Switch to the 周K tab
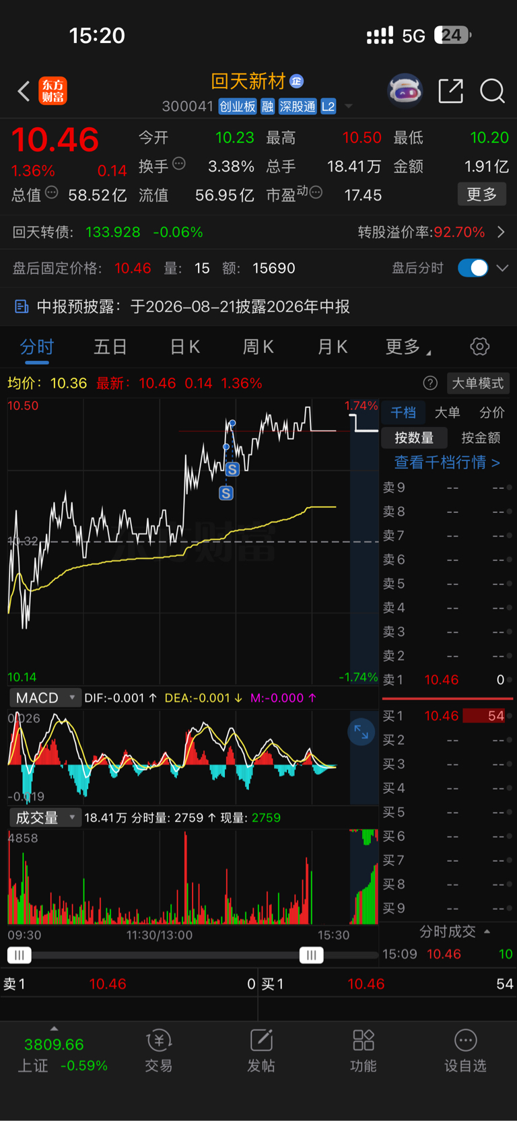517x1121 pixels. [258, 347]
